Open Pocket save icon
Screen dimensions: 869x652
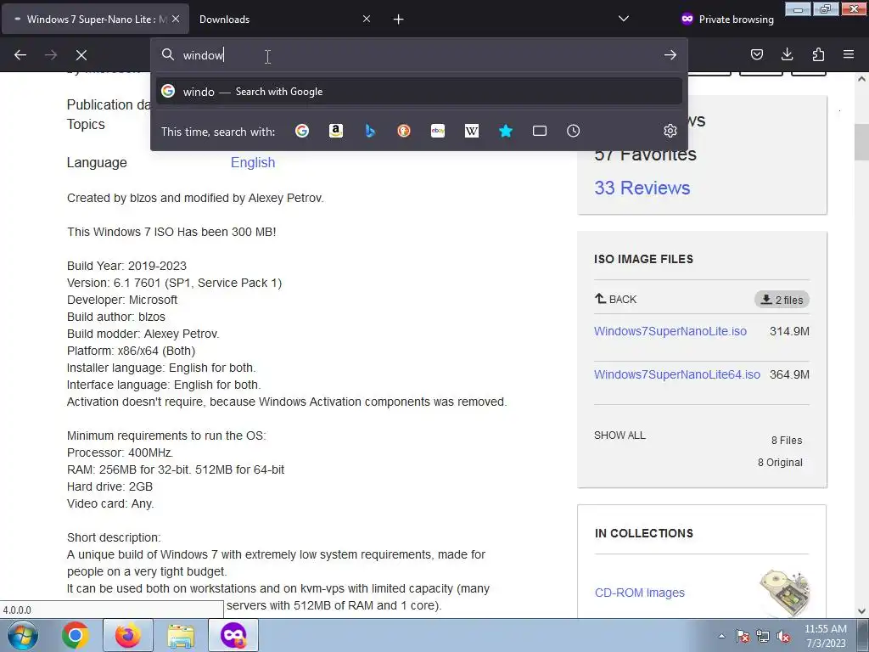pyautogui.click(x=756, y=54)
